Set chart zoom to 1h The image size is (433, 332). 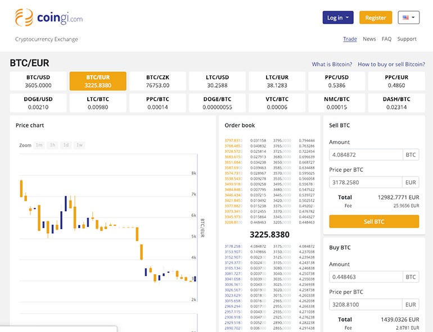click(52, 145)
